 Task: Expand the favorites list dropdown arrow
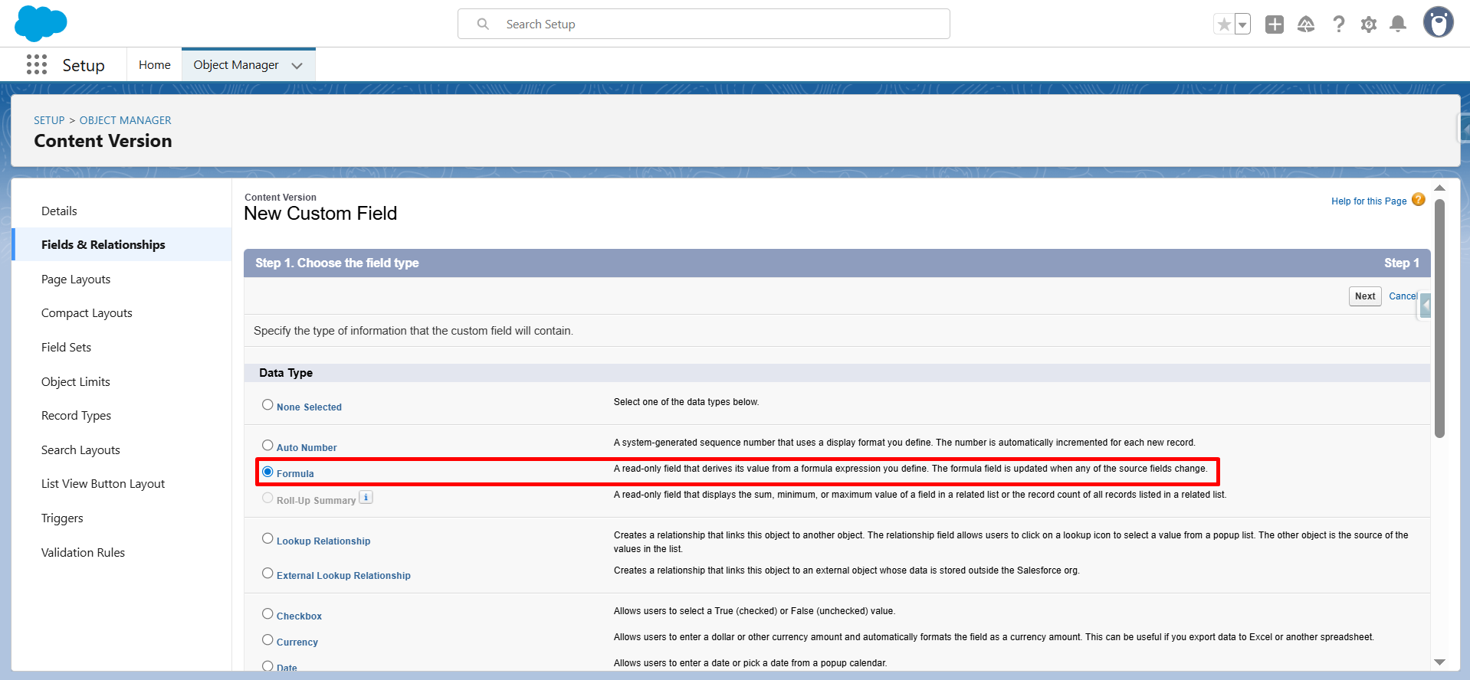pos(1242,25)
